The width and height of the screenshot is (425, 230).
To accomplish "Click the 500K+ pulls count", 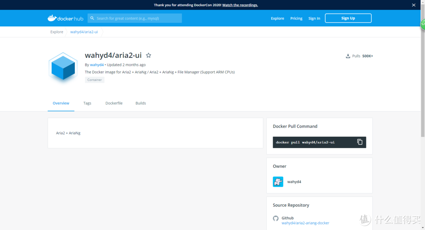I will (368, 56).
